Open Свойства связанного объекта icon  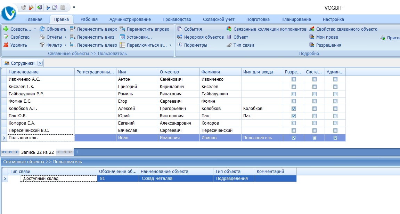pos(312,29)
